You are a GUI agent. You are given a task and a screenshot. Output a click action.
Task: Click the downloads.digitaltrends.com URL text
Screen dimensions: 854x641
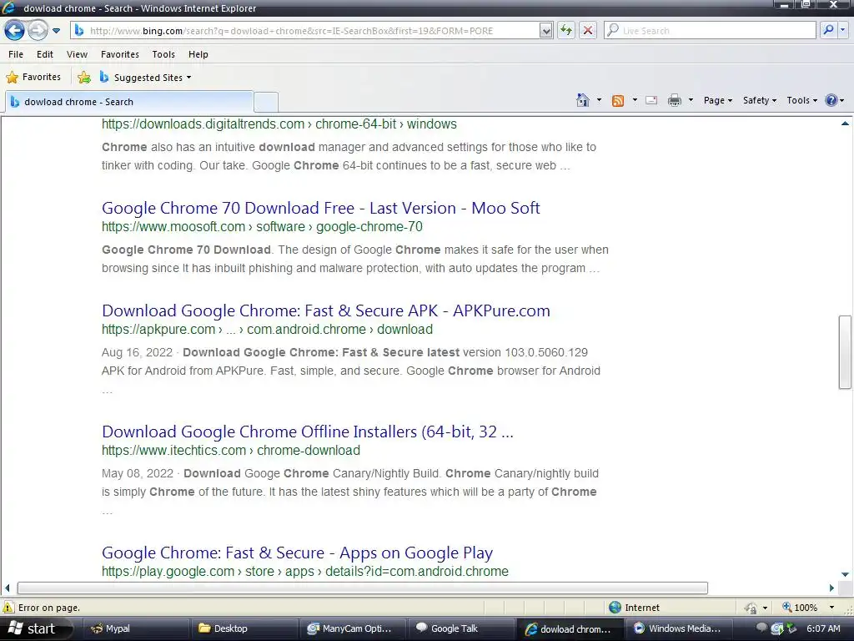click(x=279, y=124)
